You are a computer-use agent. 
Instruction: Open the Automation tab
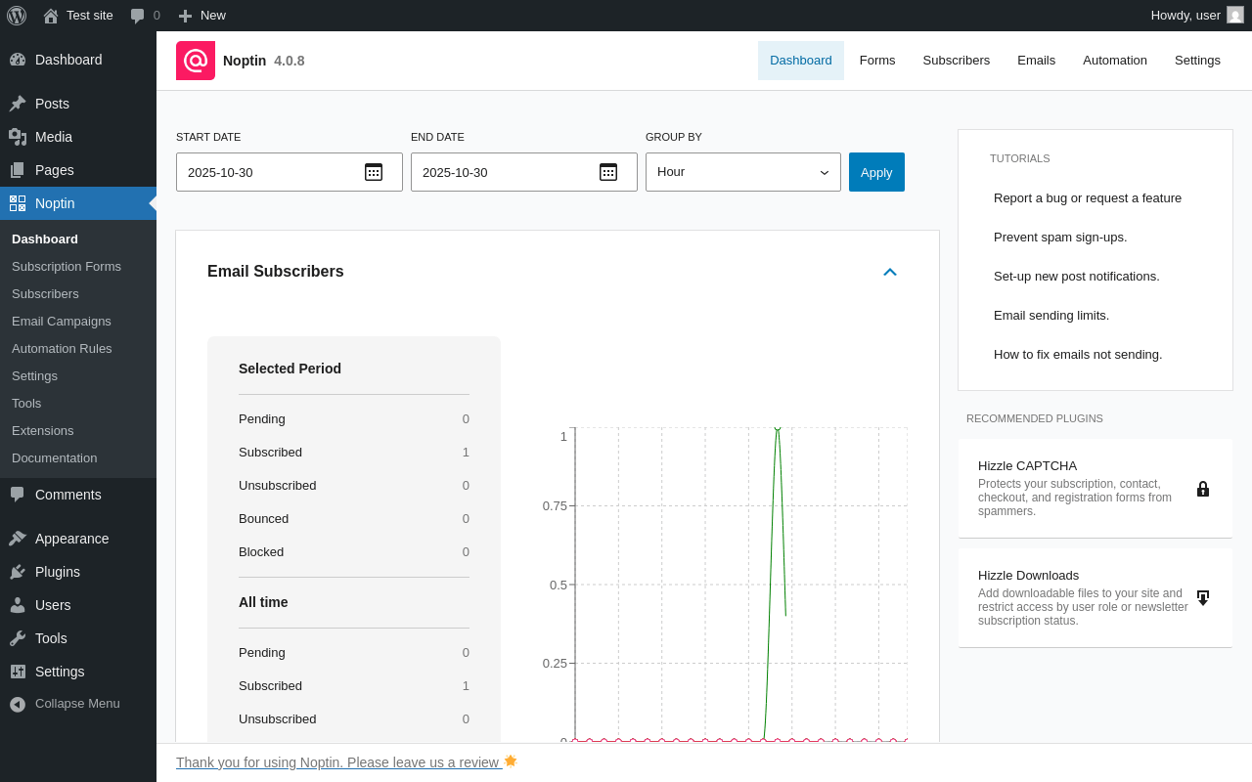pyautogui.click(x=1114, y=61)
